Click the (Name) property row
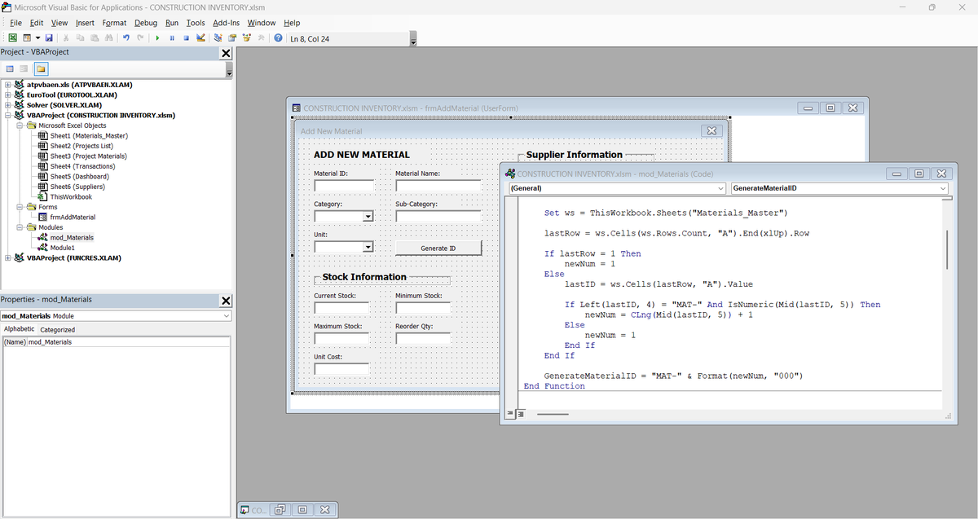The width and height of the screenshot is (978, 519). coord(116,342)
